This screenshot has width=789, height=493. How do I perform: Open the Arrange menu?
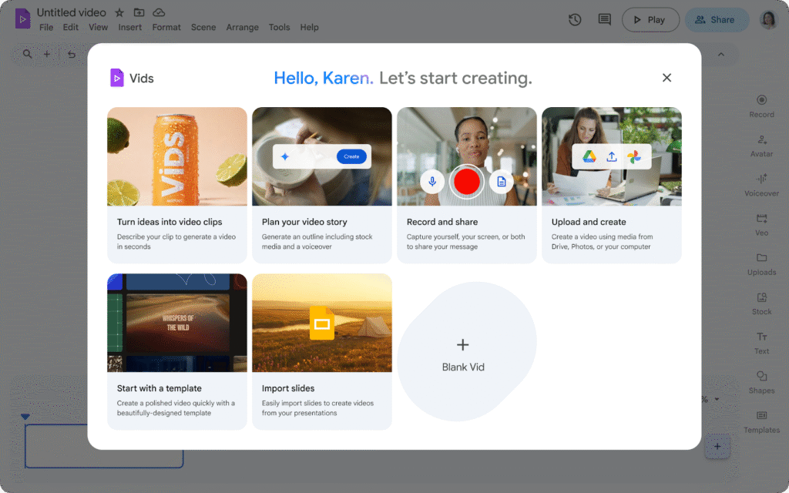(x=242, y=28)
